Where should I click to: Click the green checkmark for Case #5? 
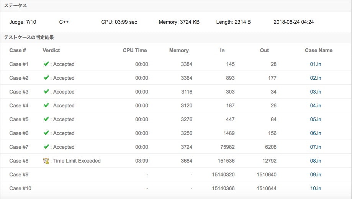(46, 119)
